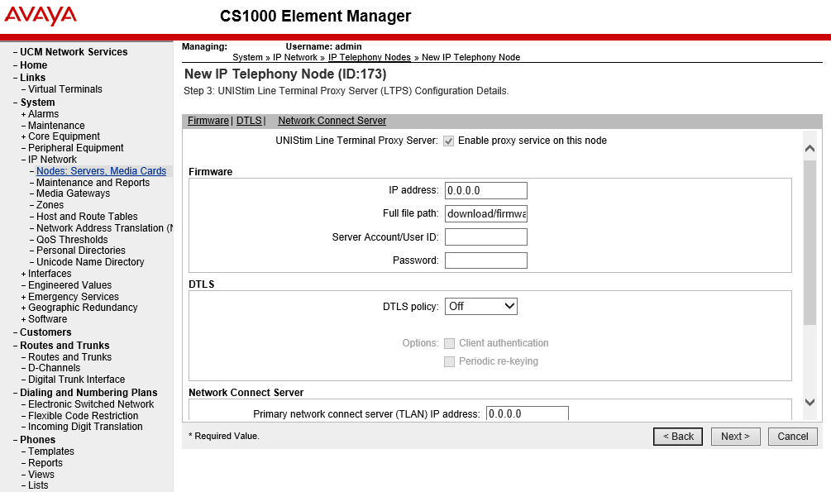Click the vertical scrollbar thumb

point(810,242)
